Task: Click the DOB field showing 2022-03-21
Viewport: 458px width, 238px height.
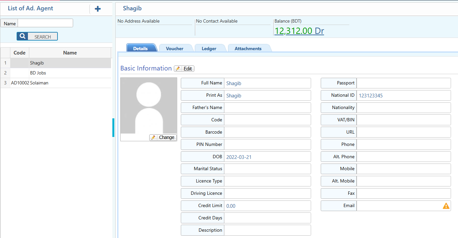Action: tap(267, 157)
